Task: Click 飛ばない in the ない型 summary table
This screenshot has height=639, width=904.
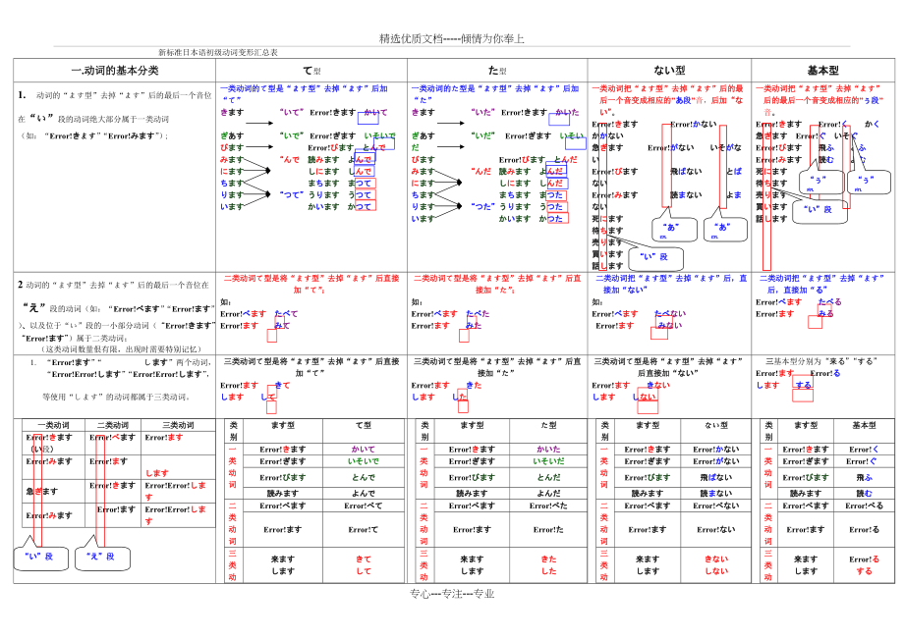Action: 716,476
